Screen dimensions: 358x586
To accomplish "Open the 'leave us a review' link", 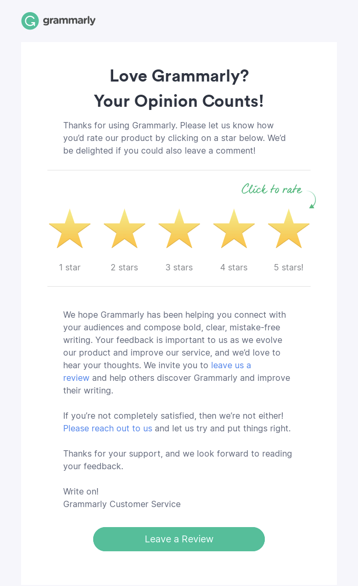I will click(231, 365).
